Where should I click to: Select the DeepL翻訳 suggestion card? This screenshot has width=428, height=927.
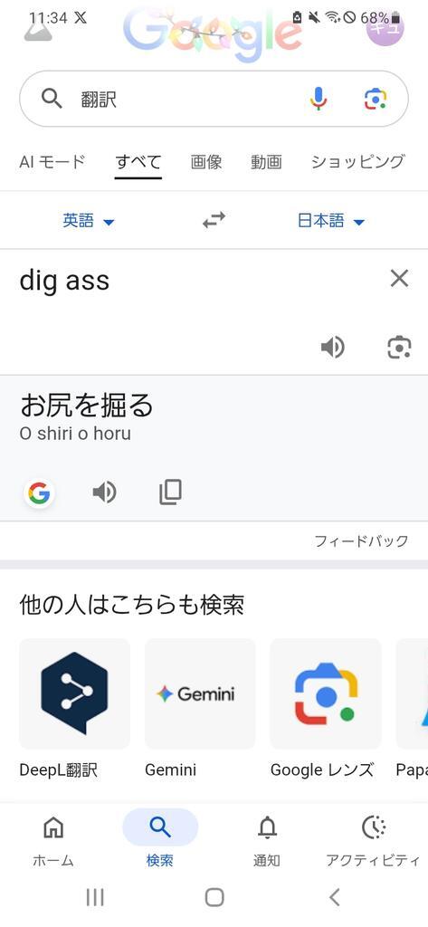[74, 710]
